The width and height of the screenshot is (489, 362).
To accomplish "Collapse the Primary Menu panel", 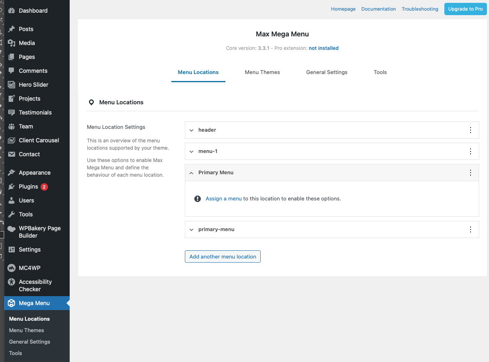I will (x=191, y=173).
